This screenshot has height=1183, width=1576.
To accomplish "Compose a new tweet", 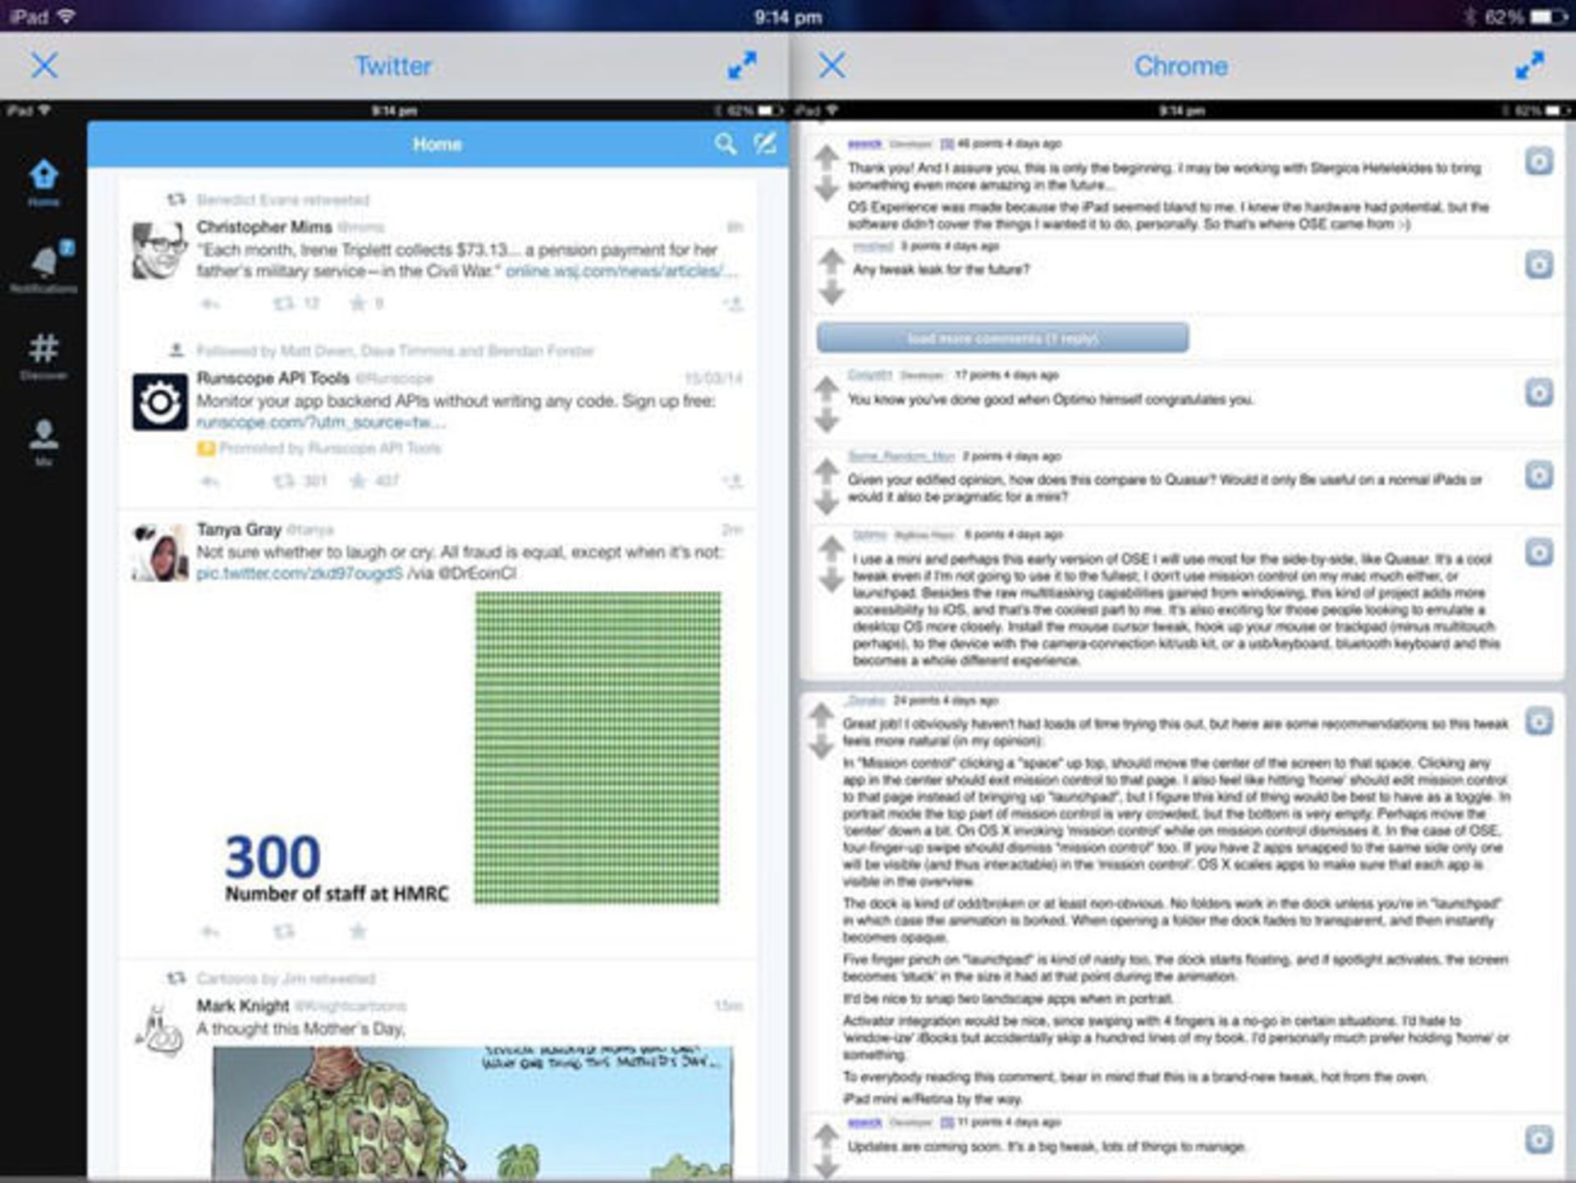I will [x=765, y=144].
